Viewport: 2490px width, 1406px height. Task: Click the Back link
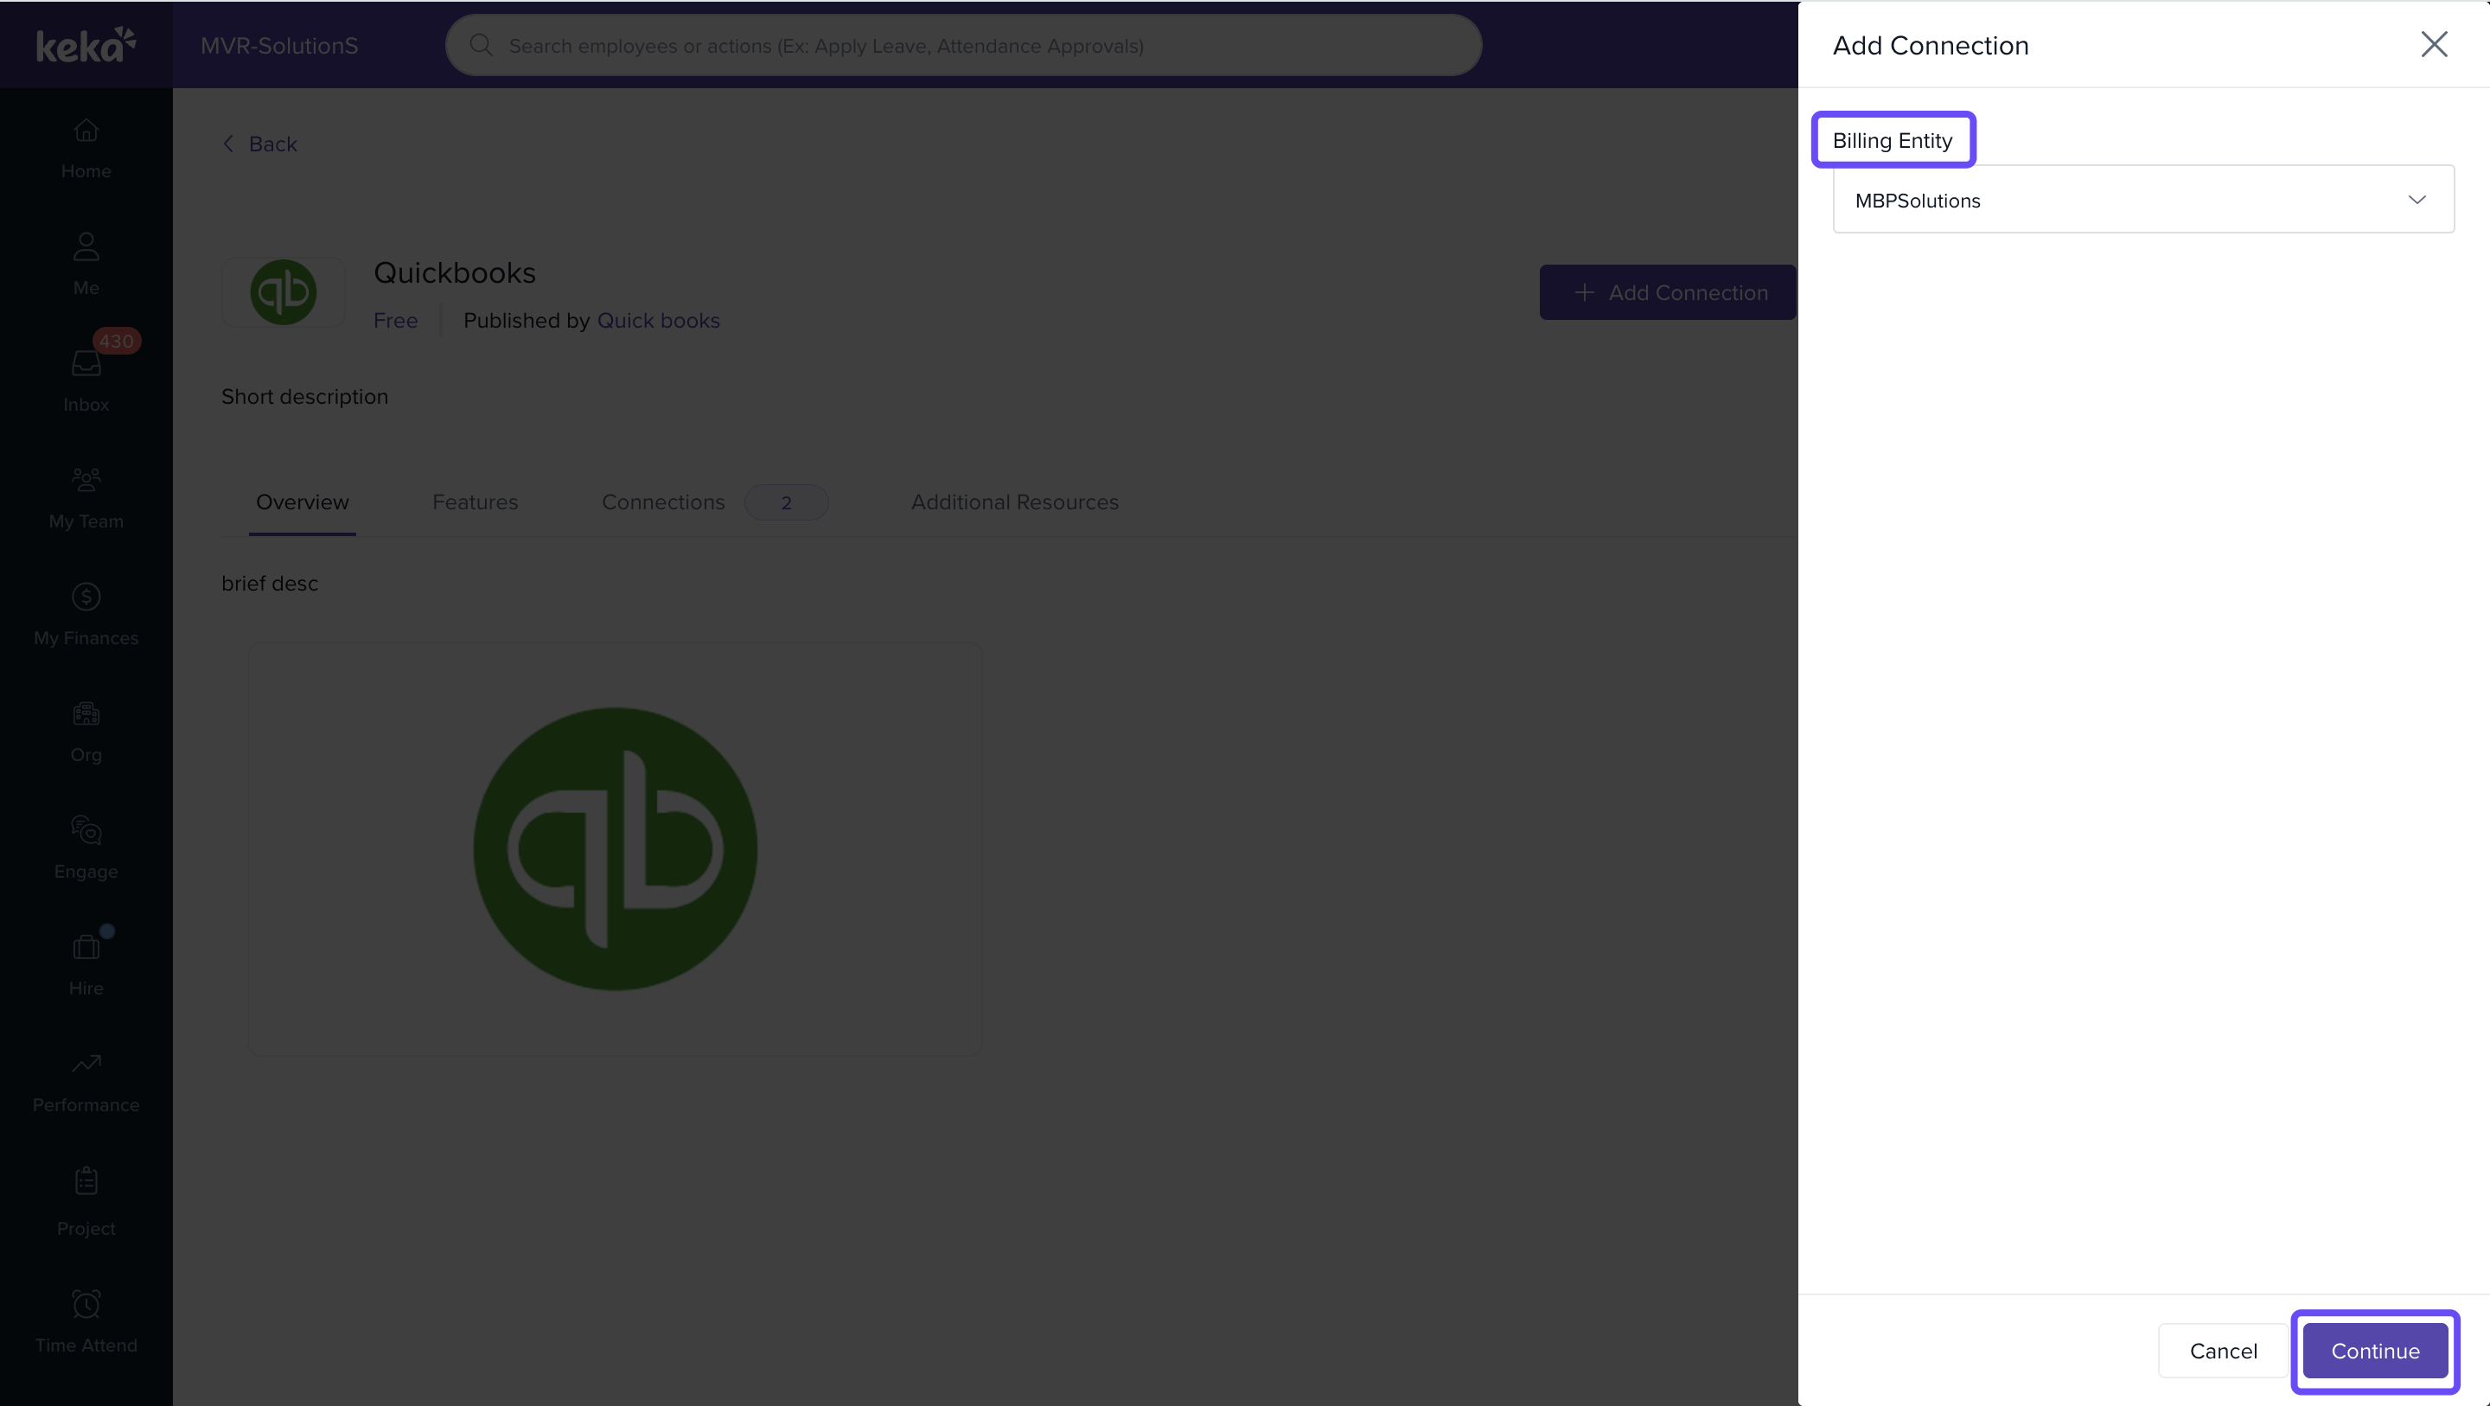point(260,144)
